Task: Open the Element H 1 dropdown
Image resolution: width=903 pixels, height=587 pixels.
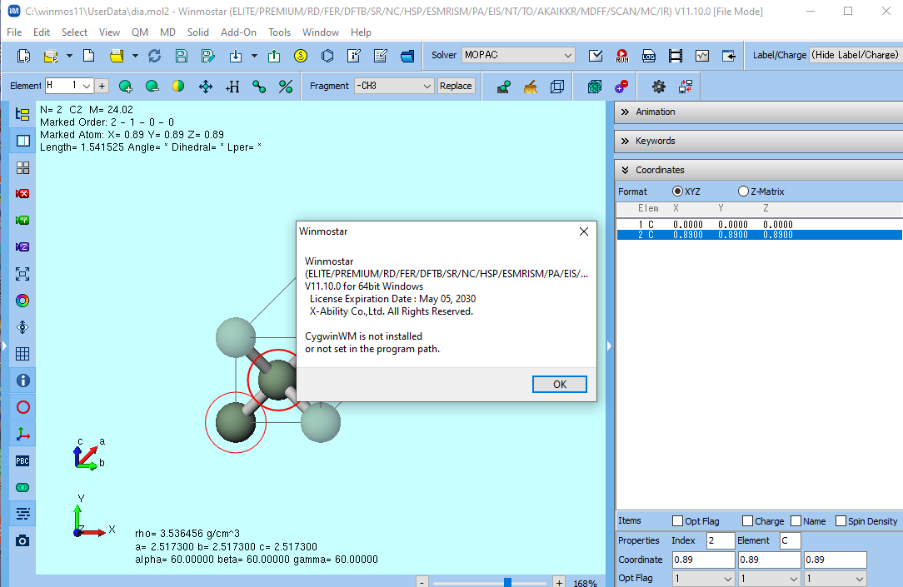Action: (x=69, y=86)
